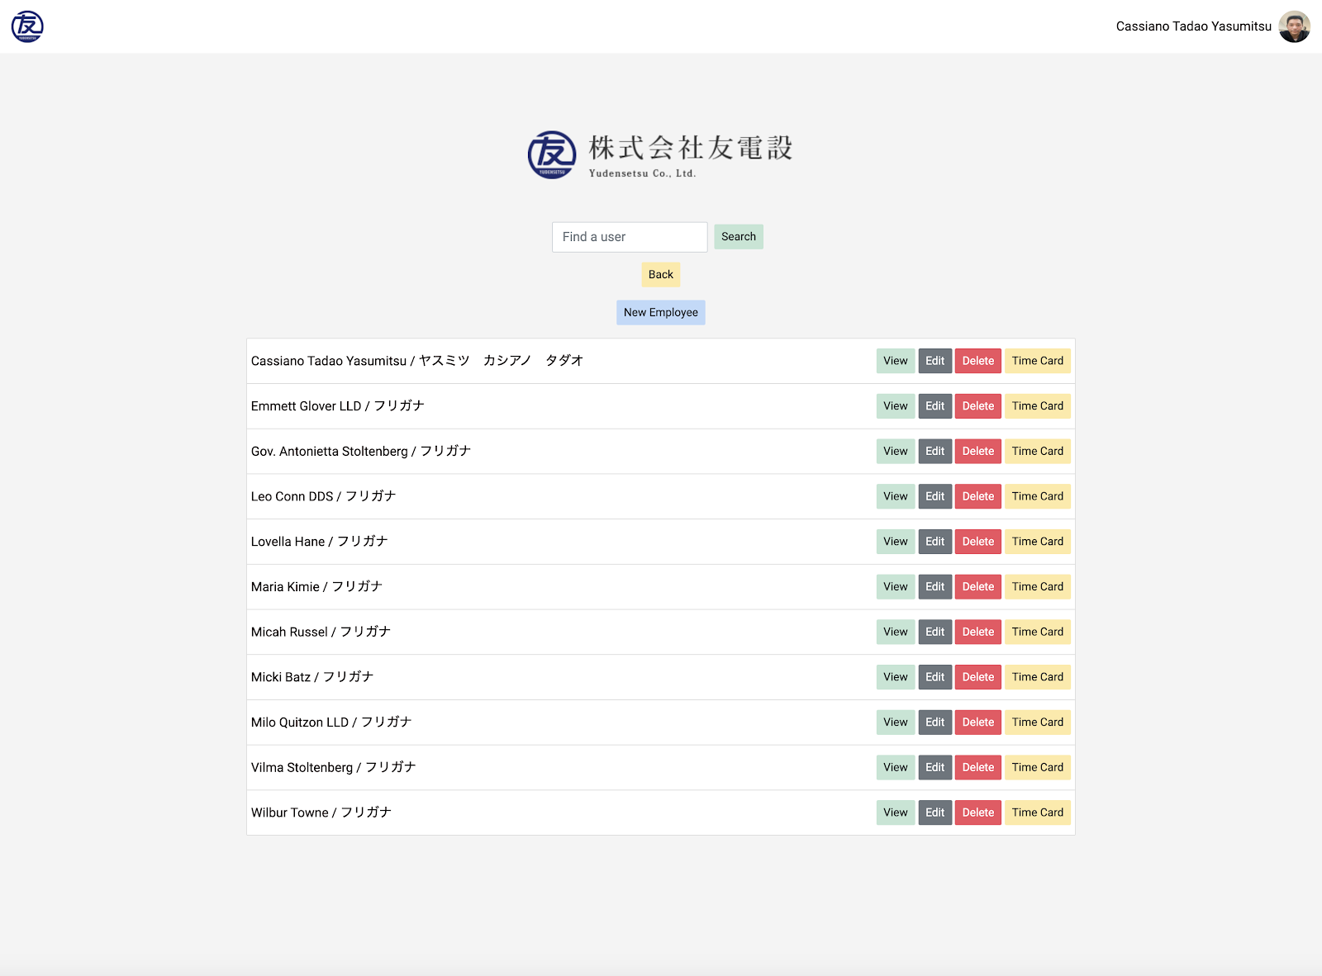1322x976 pixels.
Task: Delete Wilbur Towne
Action: (978, 813)
